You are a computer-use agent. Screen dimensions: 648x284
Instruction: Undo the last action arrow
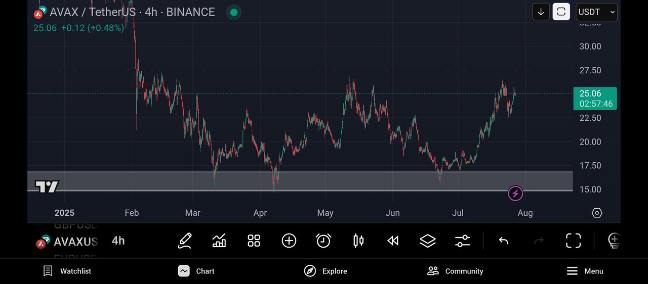point(503,241)
